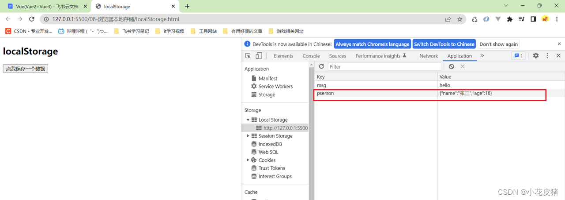The image size is (565, 200).
Task: Switch to the Sources tab
Action: coord(338,56)
